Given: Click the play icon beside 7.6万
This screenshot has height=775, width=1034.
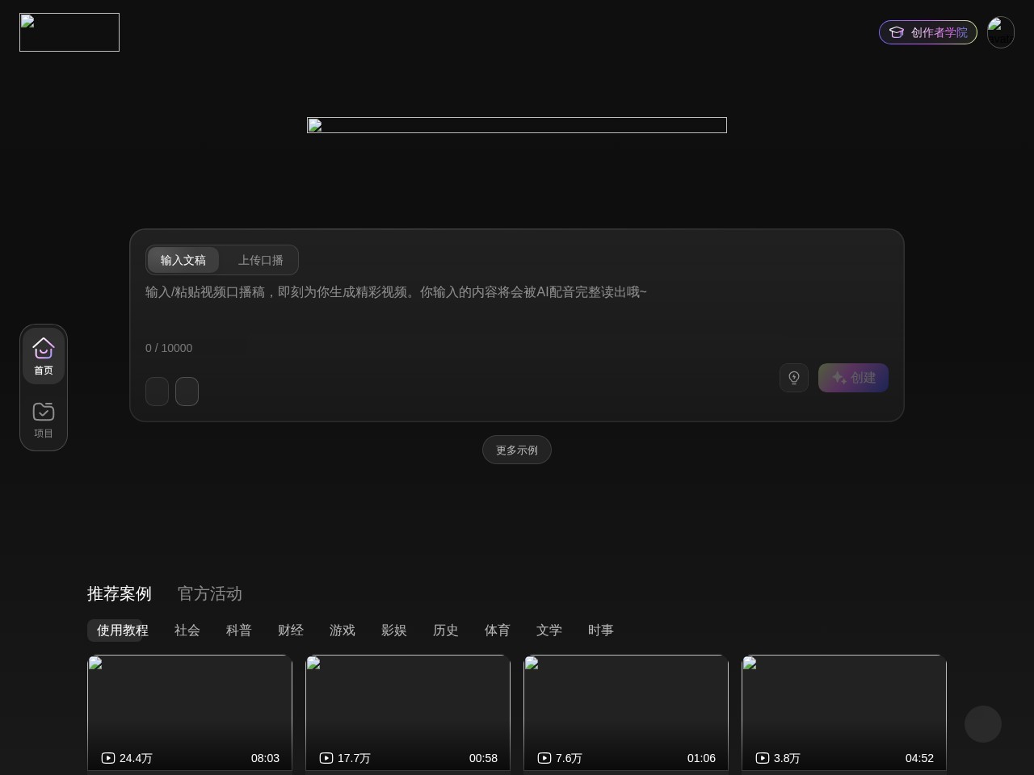Looking at the screenshot, I should (544, 758).
